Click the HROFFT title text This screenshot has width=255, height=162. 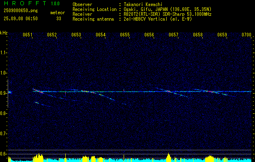click(25, 3)
